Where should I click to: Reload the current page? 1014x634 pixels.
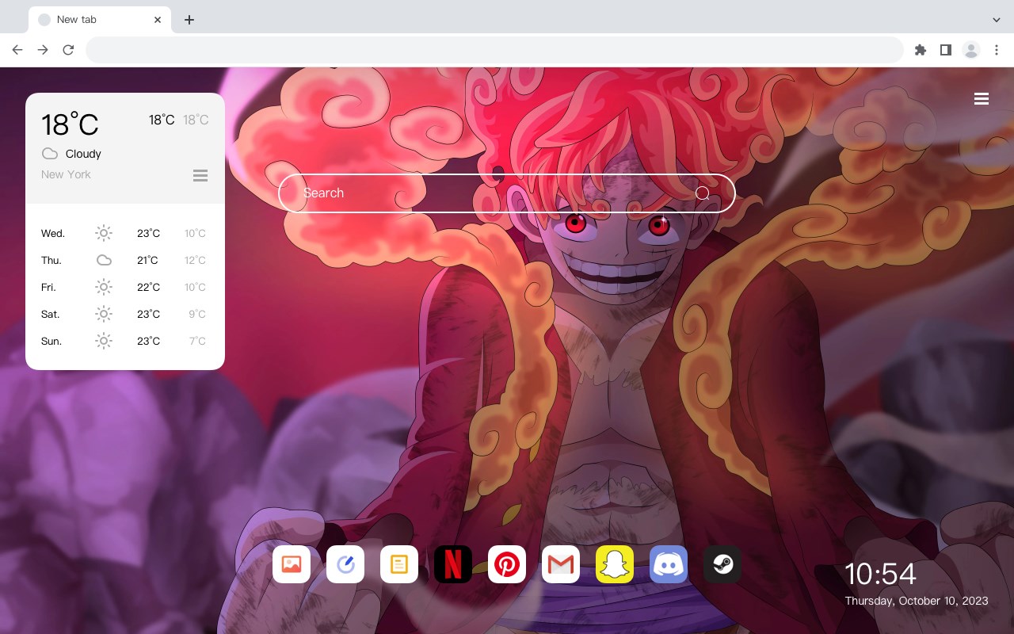tap(68, 50)
